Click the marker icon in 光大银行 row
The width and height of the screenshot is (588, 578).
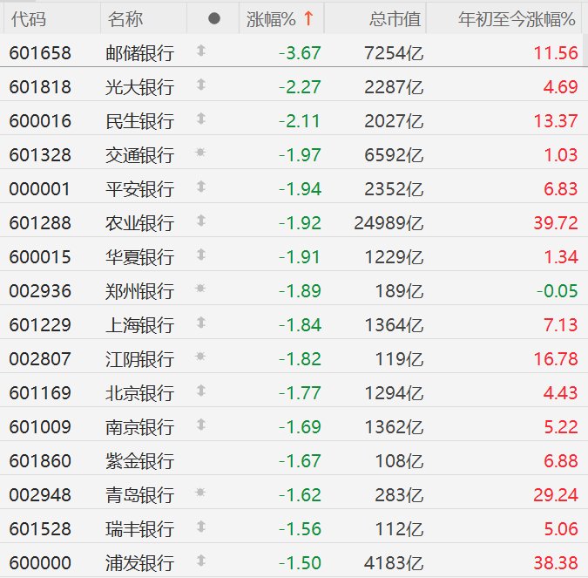tap(201, 85)
